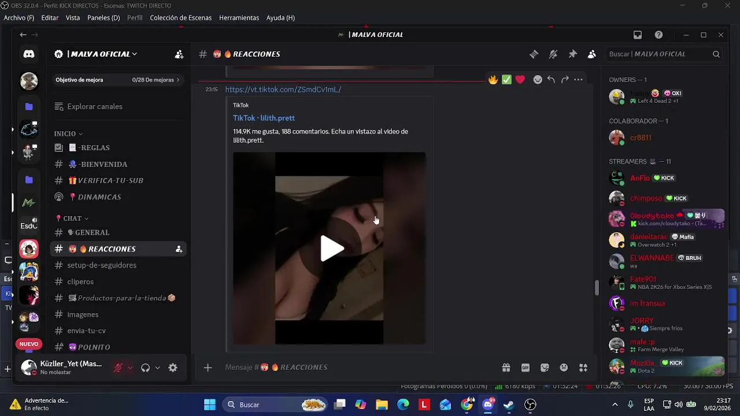
Task: Toggle headphones deafen
Action: [x=145, y=367]
